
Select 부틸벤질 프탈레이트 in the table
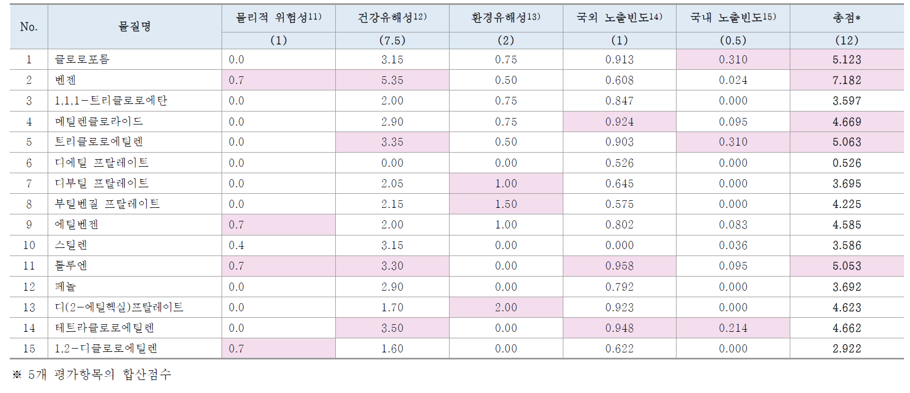coord(107,204)
